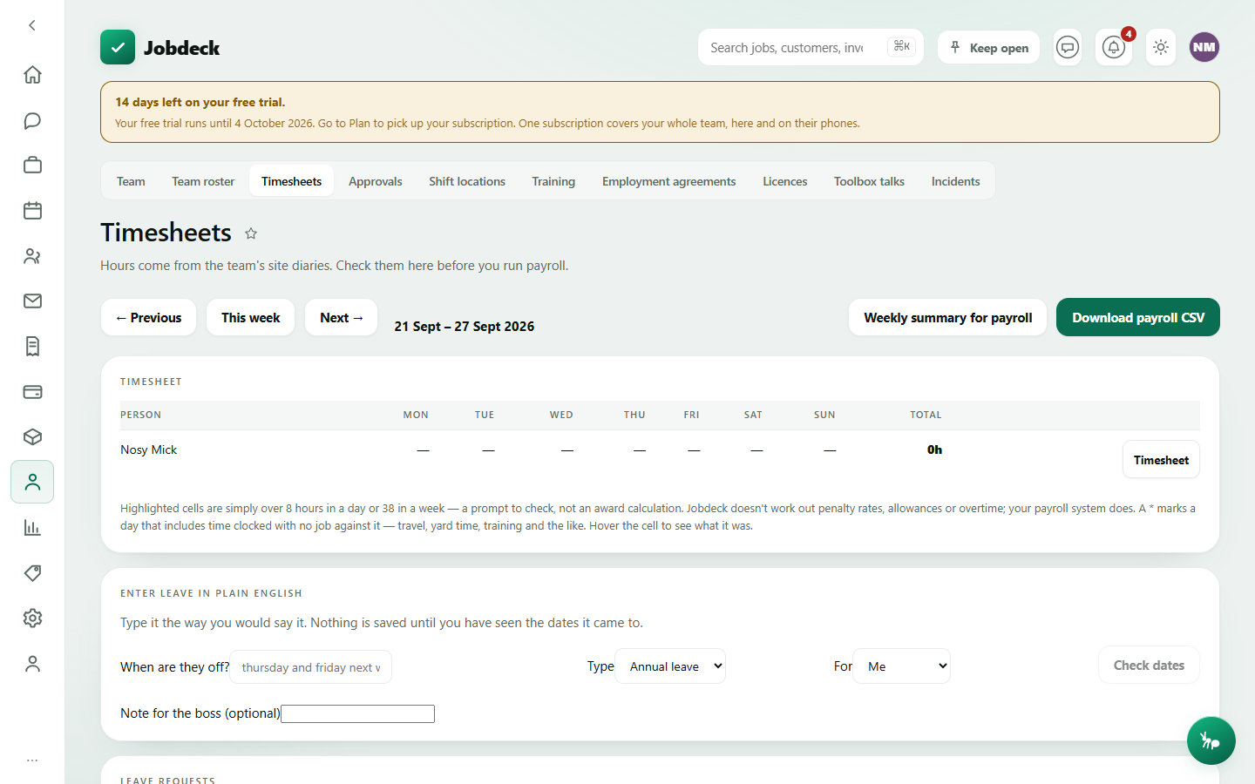Viewport: 1255px width, 784px height.
Task: Switch to the Team roster tab
Action: point(203,181)
